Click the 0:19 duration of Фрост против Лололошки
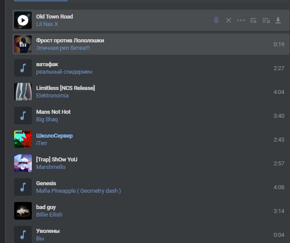The image size is (290, 243). tap(279, 45)
